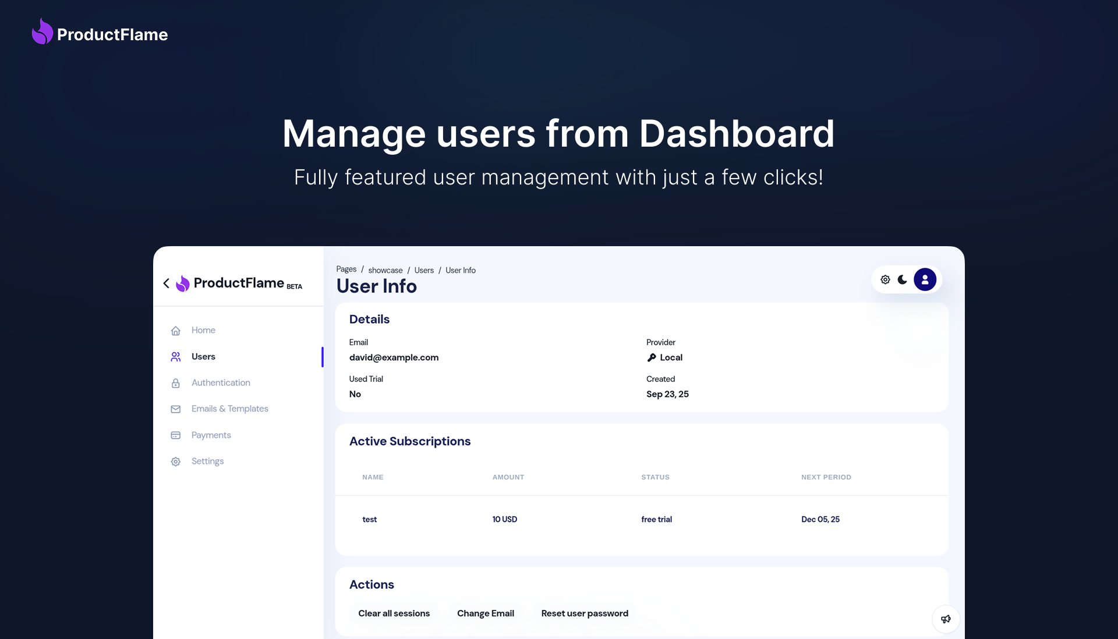Open the settings gear in the top bar
Image resolution: width=1118 pixels, height=639 pixels.
885,279
